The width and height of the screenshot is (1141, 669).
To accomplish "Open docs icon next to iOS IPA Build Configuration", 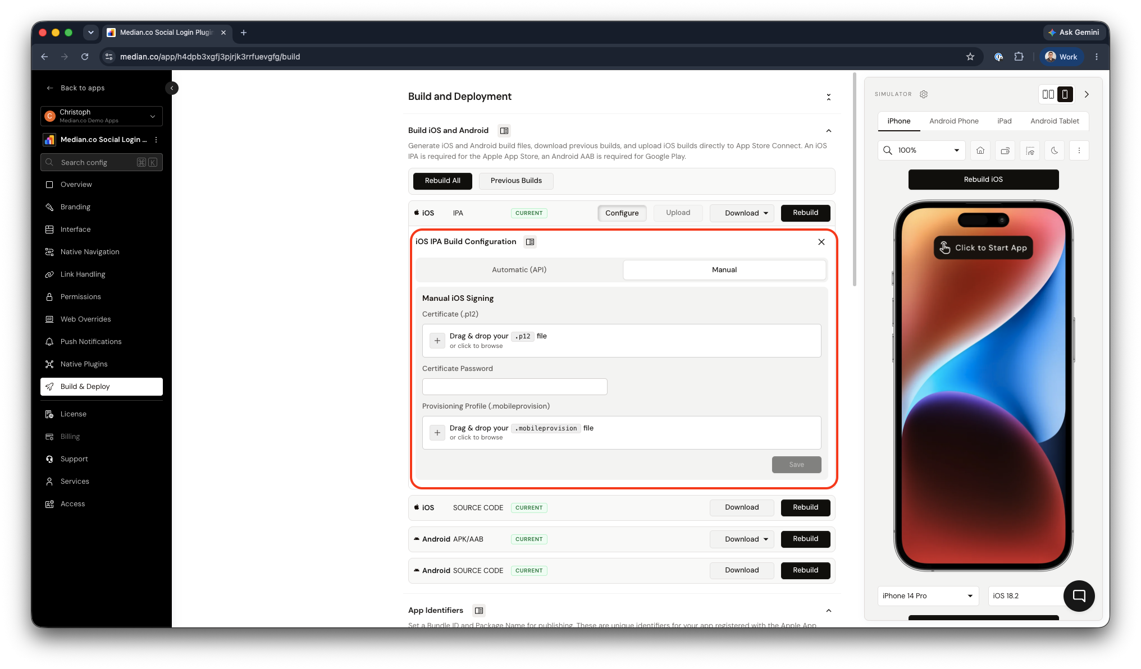I will coord(530,242).
